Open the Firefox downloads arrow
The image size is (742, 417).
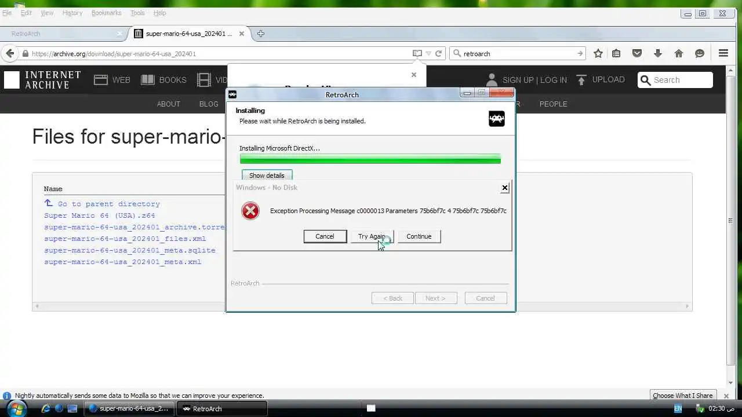pos(658,53)
